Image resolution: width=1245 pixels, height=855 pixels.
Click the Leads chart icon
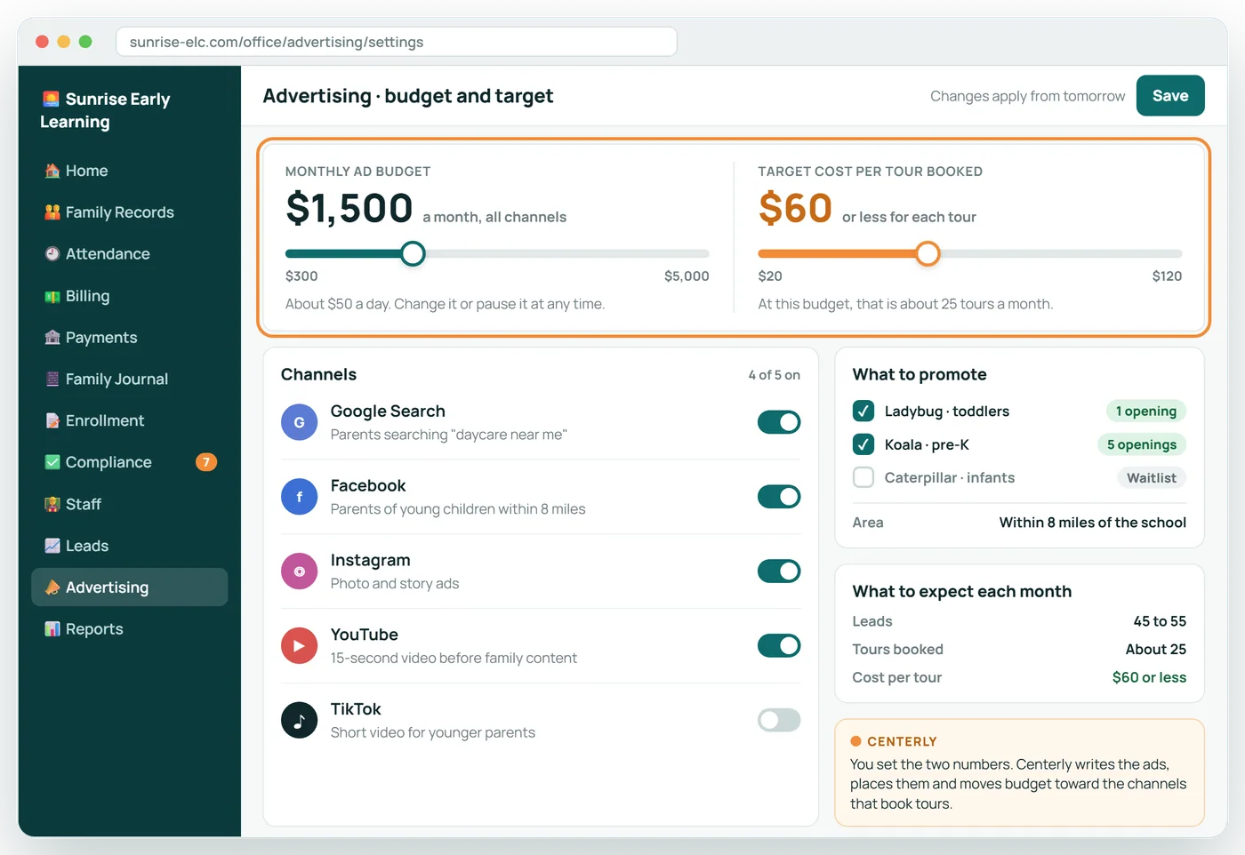(x=52, y=546)
